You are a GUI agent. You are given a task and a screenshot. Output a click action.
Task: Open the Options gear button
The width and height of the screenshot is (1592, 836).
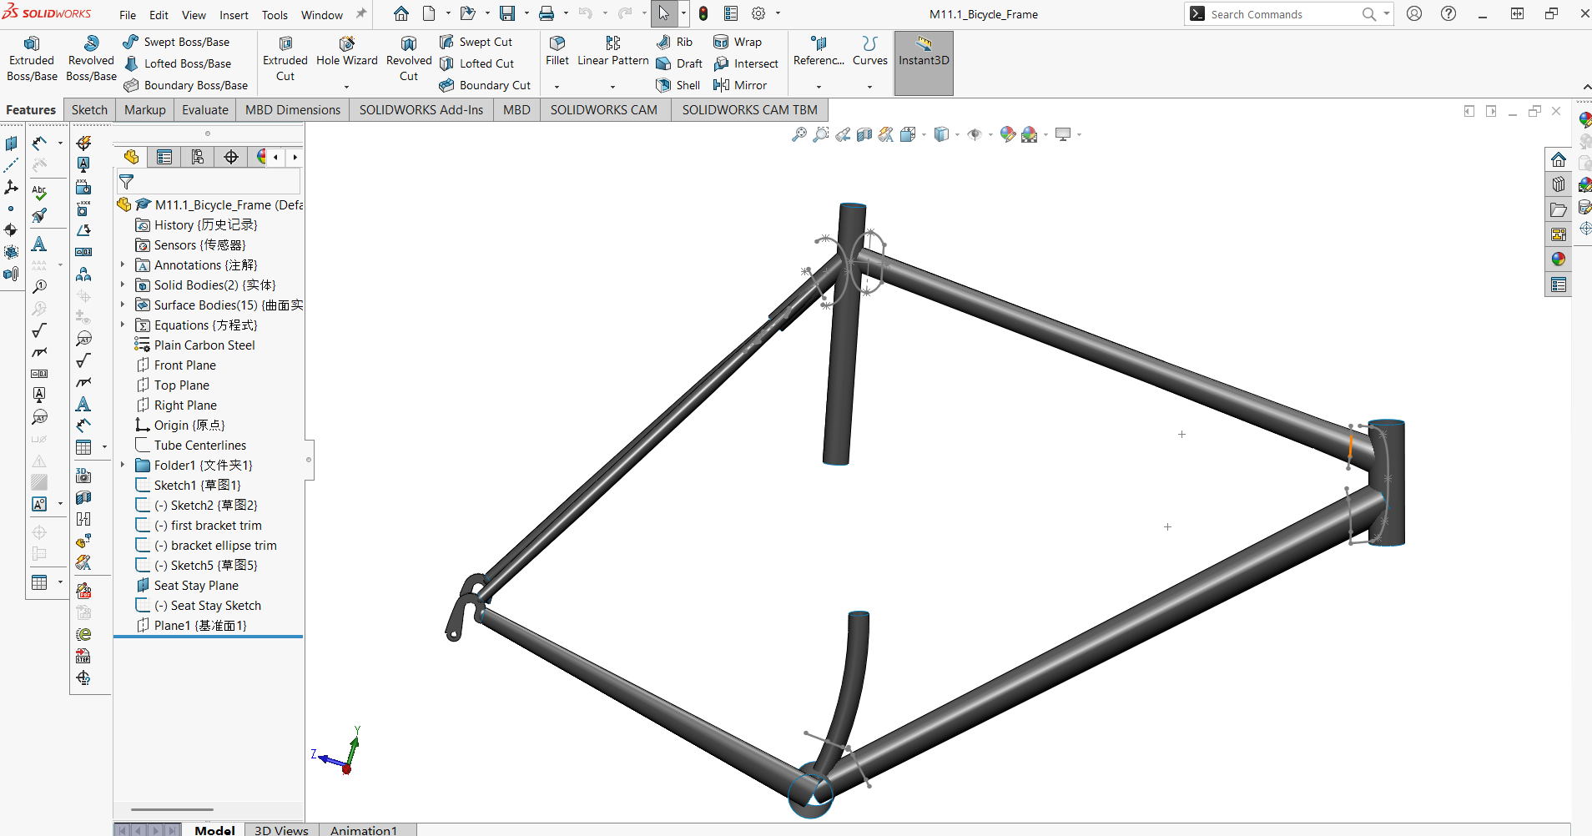[x=758, y=13]
